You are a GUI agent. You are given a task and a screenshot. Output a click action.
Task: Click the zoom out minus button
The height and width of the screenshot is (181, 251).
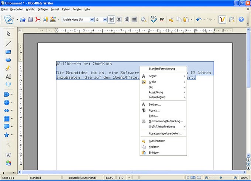point(206,178)
